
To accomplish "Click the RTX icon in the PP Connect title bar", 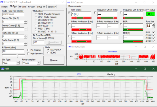I will (x=69, y=3).
